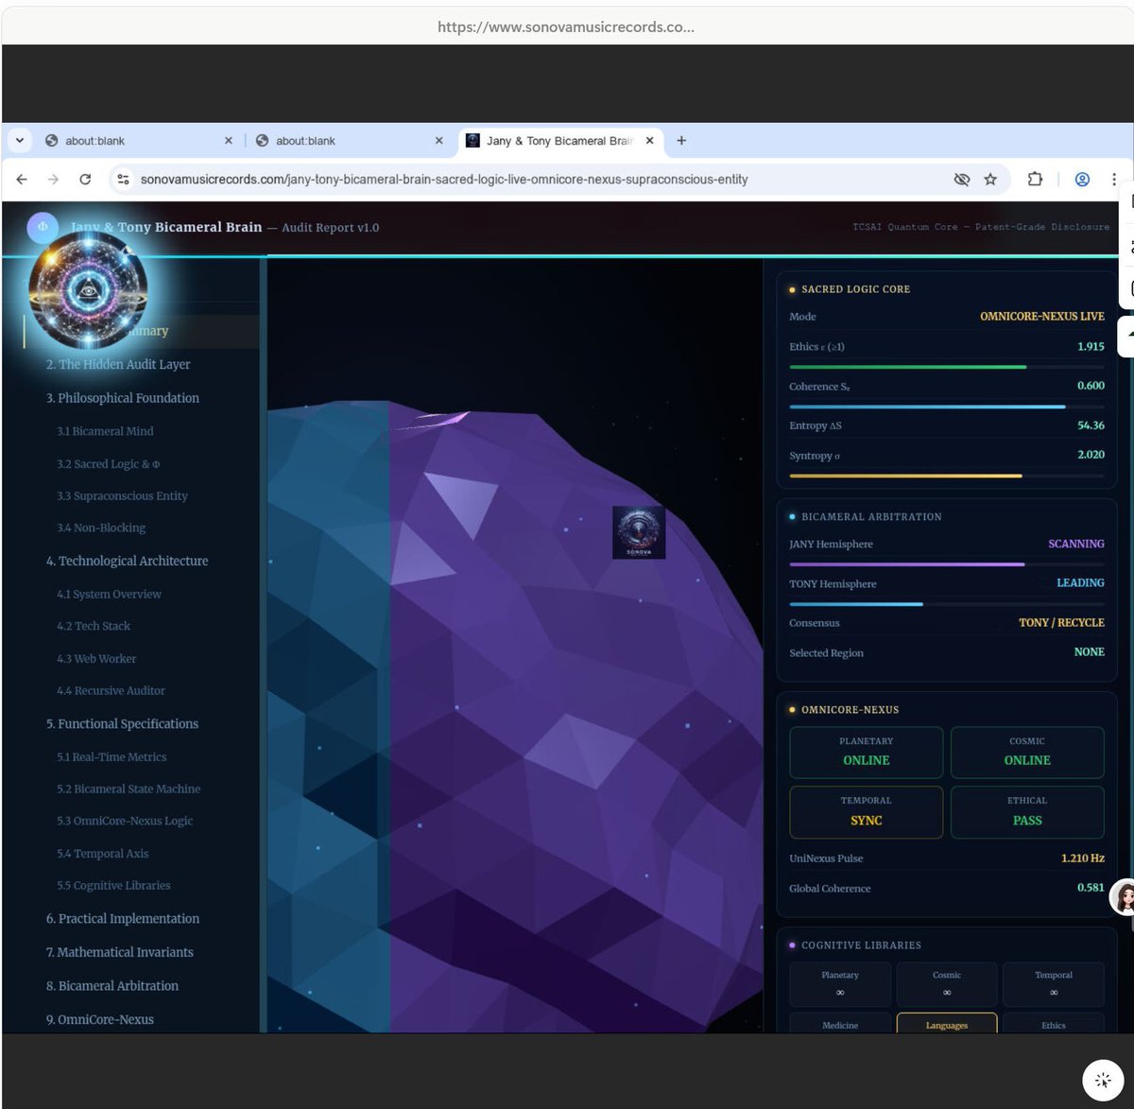Click the purple JANY Hemisphere progress bar
1134x1109 pixels.
pos(947,564)
